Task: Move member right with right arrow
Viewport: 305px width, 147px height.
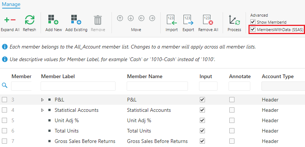Action: pyautogui.click(x=152, y=18)
